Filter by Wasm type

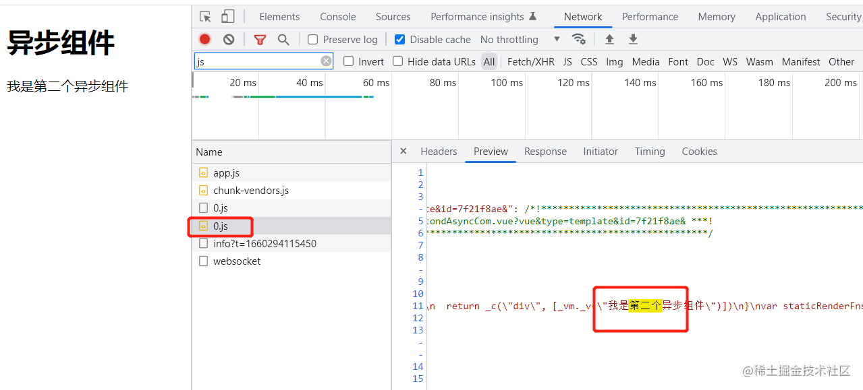click(760, 61)
